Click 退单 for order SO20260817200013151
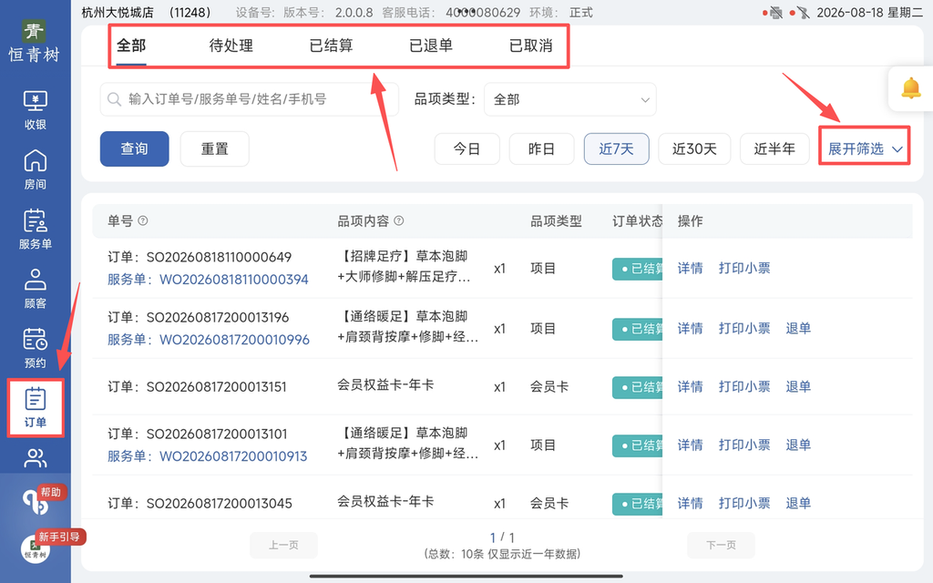Image resolution: width=933 pixels, height=583 pixels. (798, 386)
